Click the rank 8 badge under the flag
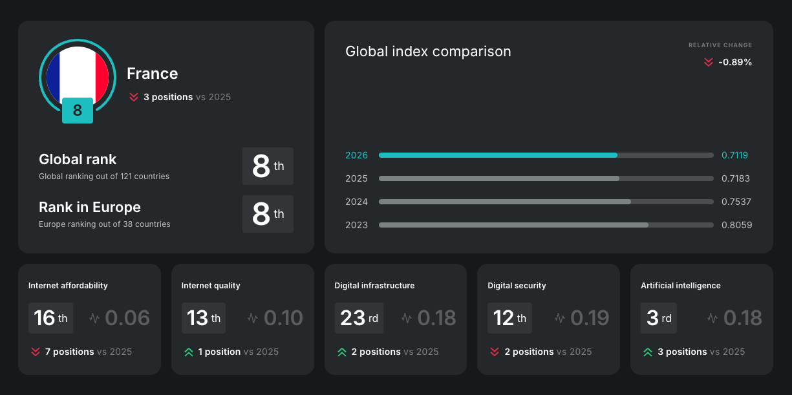The image size is (792, 395). pos(78,110)
